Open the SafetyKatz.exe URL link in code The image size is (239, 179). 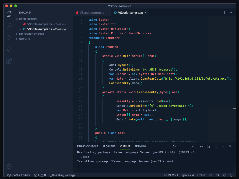[x=196, y=79]
